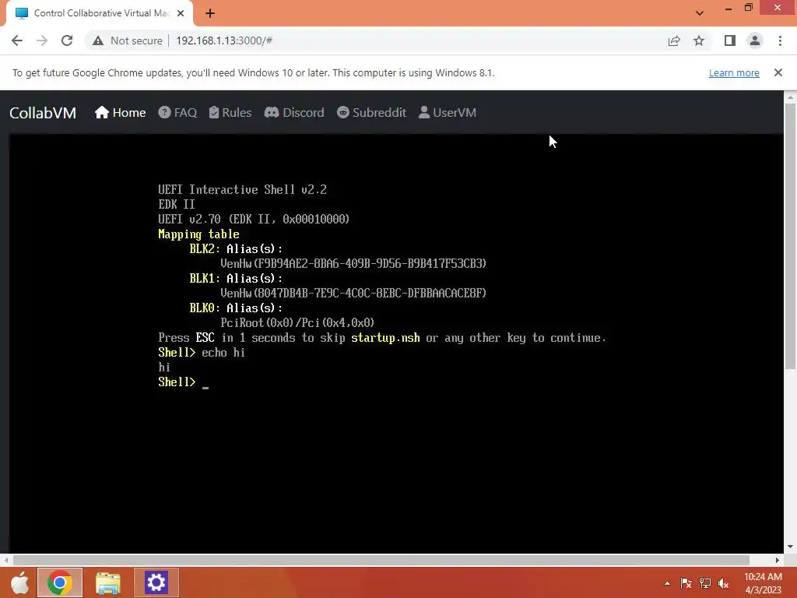Click the 'startup.nsh' text in shell
Screen dimensions: 797x598
pyautogui.click(x=385, y=338)
